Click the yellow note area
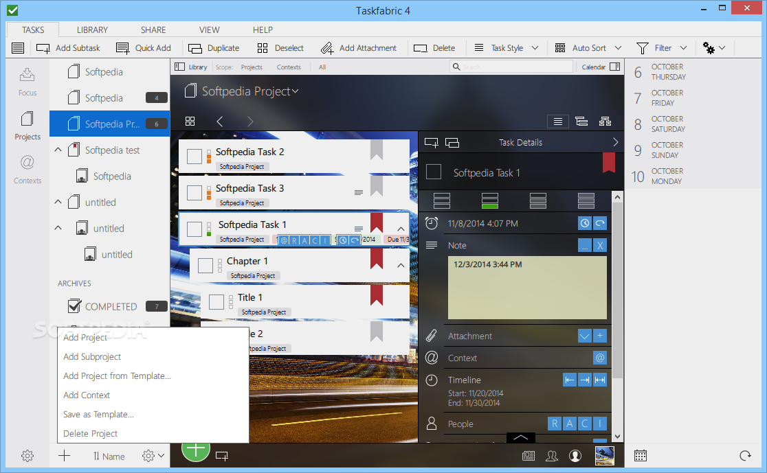The height and width of the screenshot is (473, 767). coord(527,288)
